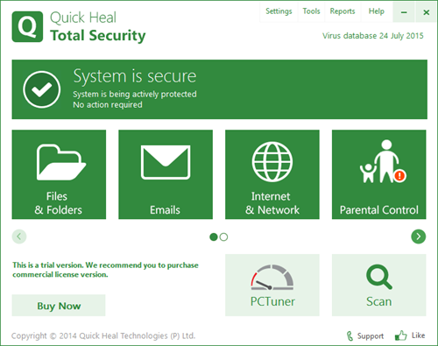Click the red alert badge on Parental Control

(399, 175)
